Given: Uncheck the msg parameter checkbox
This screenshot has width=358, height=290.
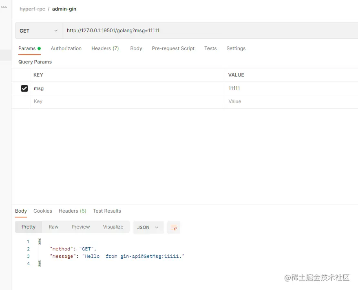Looking at the screenshot, I should (24, 88).
